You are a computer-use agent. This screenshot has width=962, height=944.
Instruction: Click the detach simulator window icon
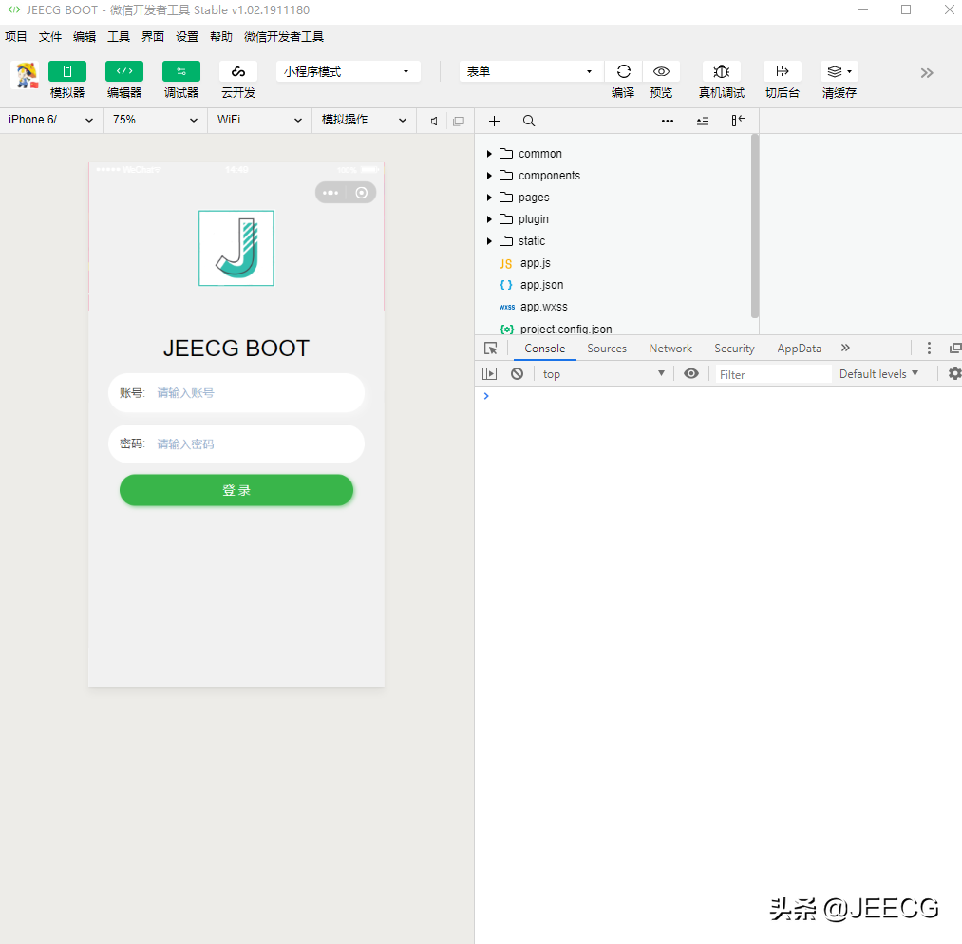(459, 121)
